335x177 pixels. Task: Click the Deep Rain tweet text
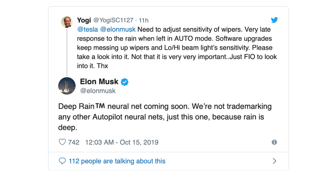[165, 117]
